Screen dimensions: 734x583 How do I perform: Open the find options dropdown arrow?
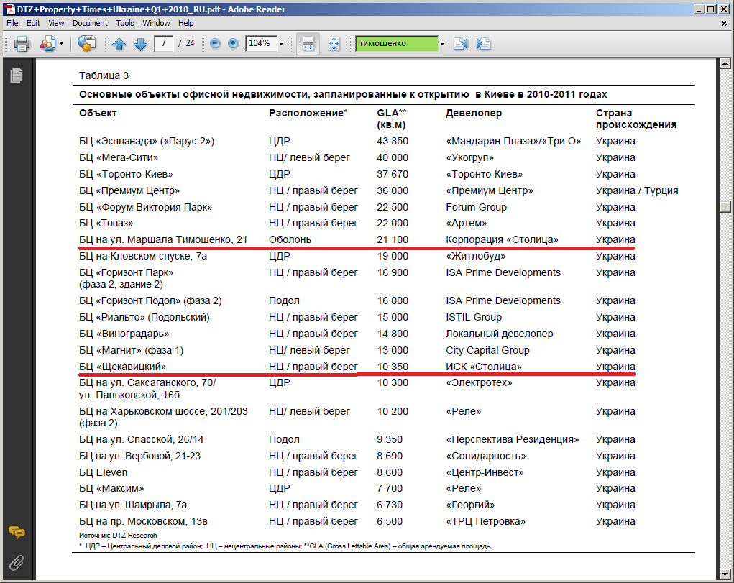coord(442,44)
